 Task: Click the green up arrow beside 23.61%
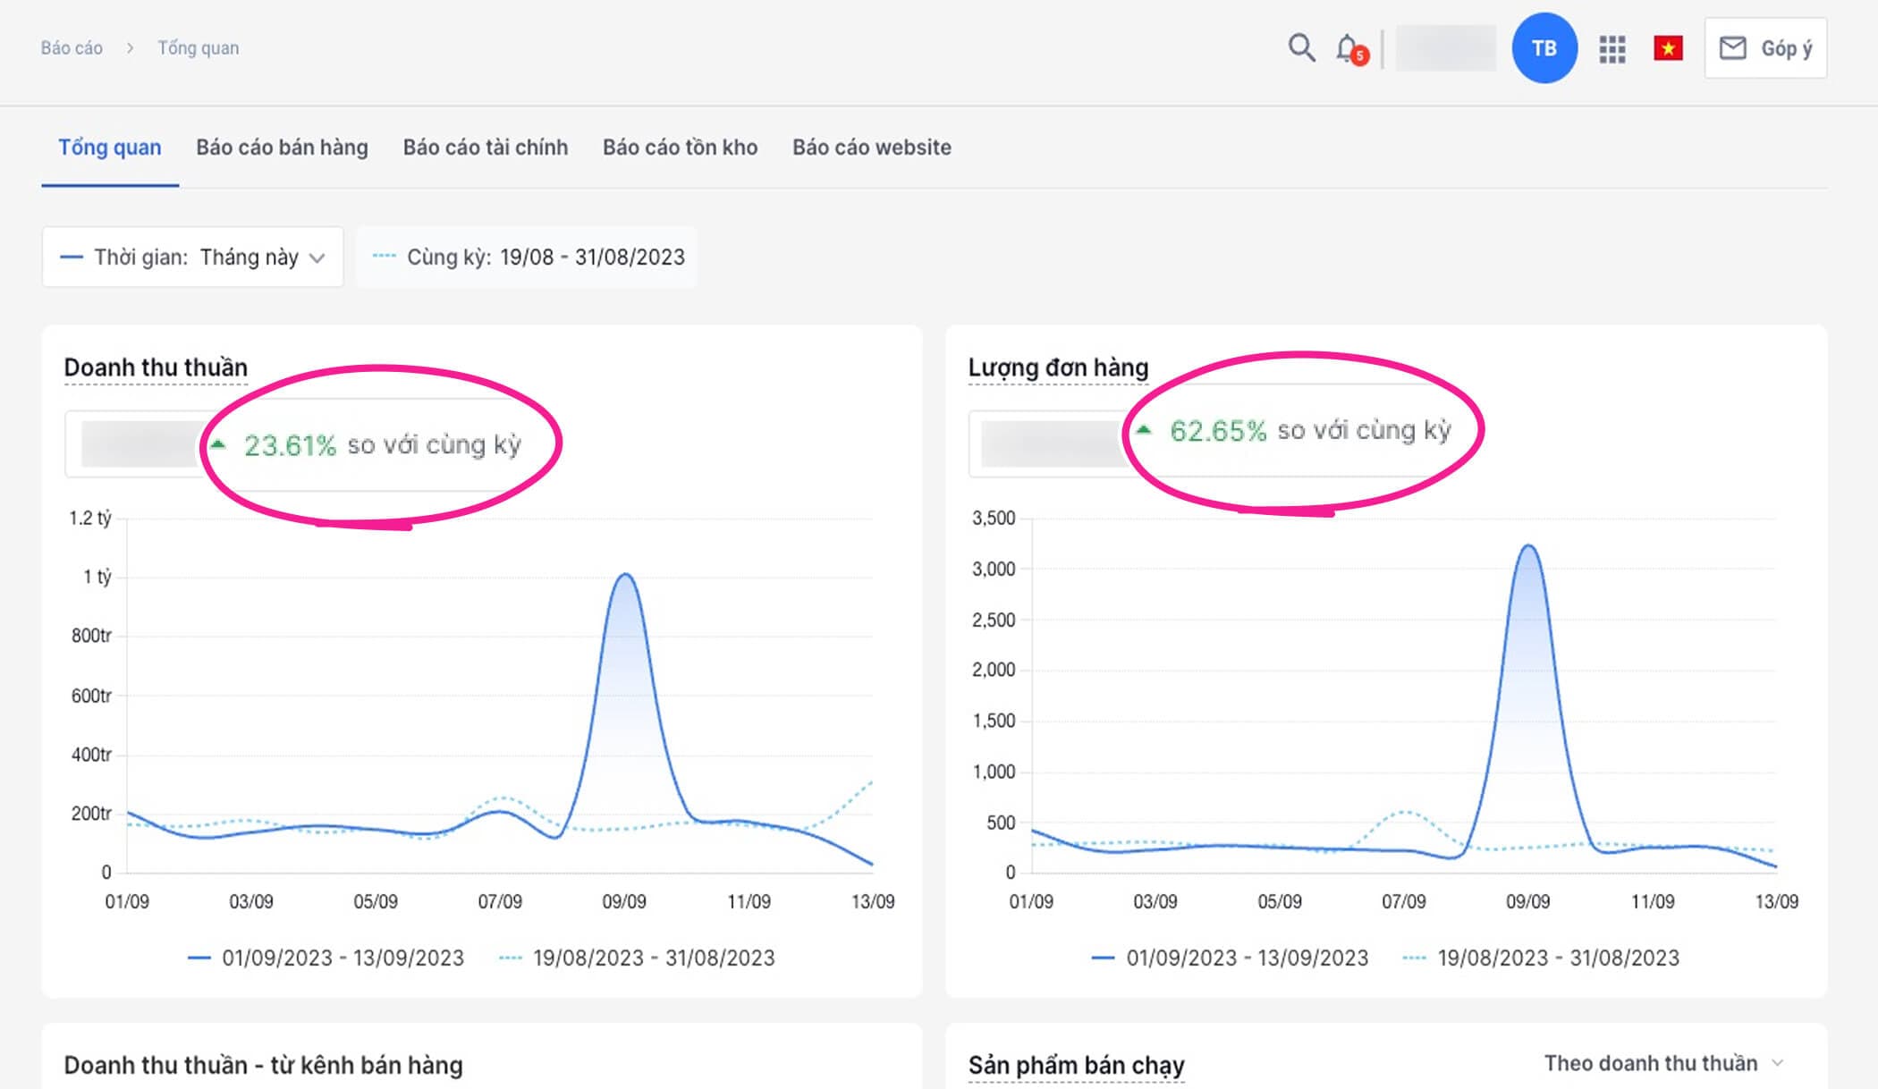coord(217,443)
